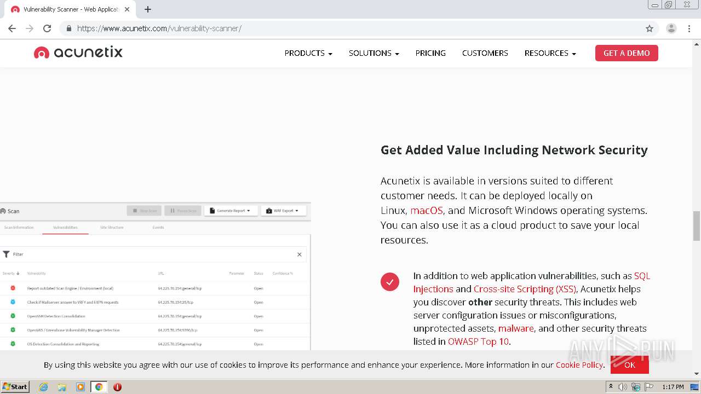701x394 pixels.
Task: Open the Chrome profile avatar
Action: click(x=671, y=28)
